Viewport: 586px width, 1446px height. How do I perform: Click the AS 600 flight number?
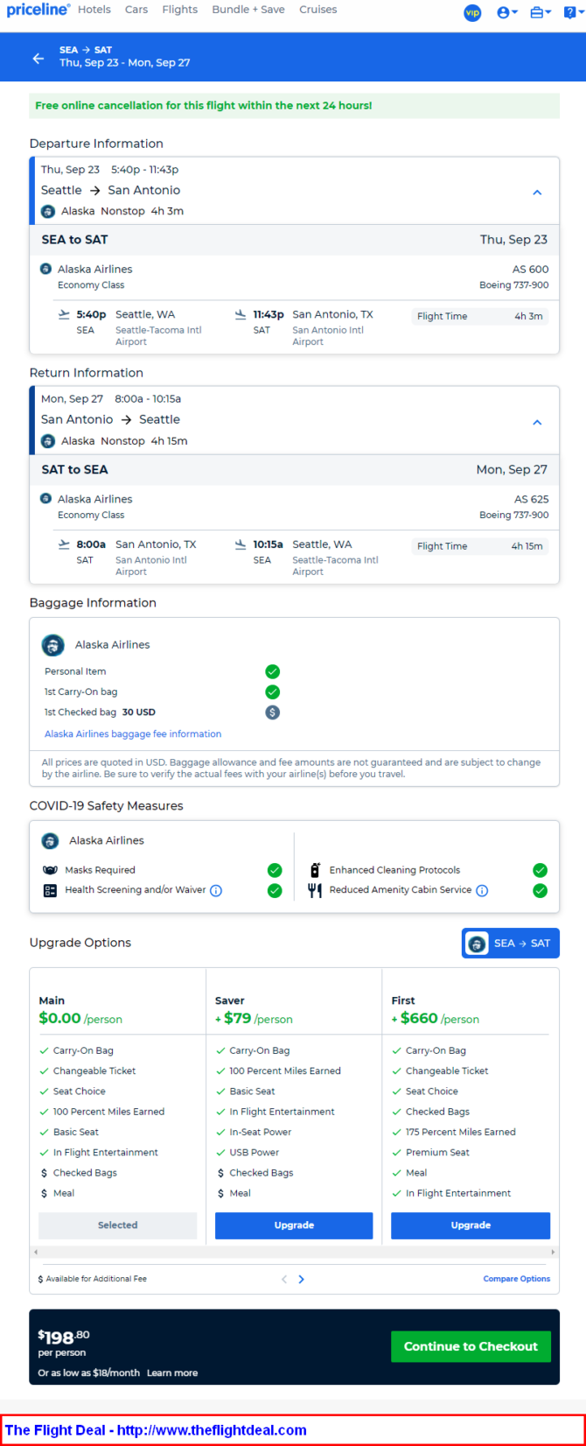(x=531, y=270)
